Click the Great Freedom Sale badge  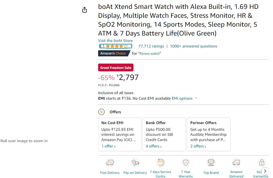(116, 67)
